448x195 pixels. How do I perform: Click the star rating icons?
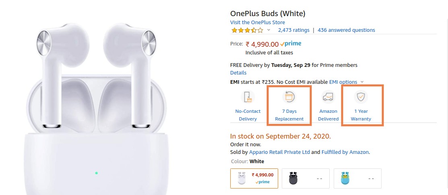[x=247, y=30]
